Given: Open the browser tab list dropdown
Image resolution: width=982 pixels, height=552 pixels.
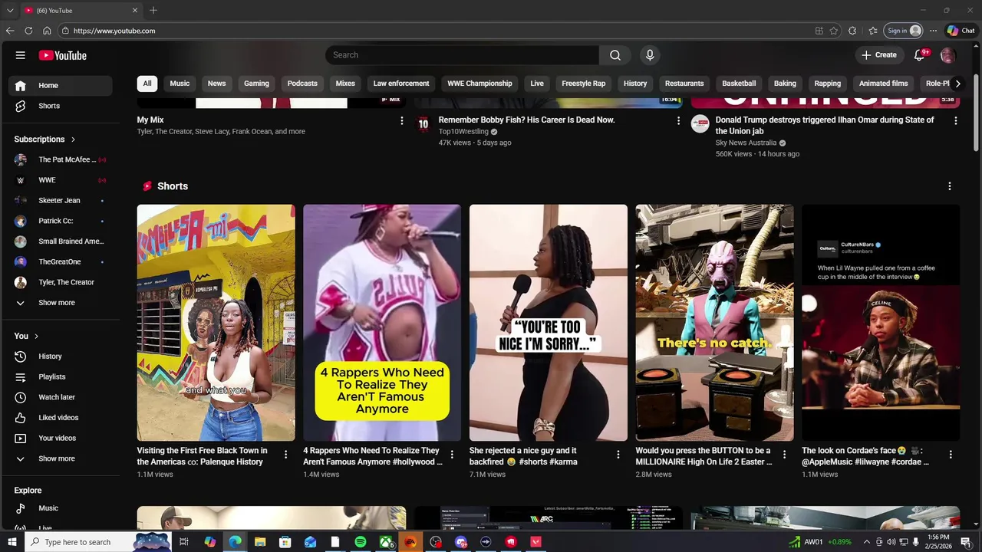Looking at the screenshot, I should 10,11.
